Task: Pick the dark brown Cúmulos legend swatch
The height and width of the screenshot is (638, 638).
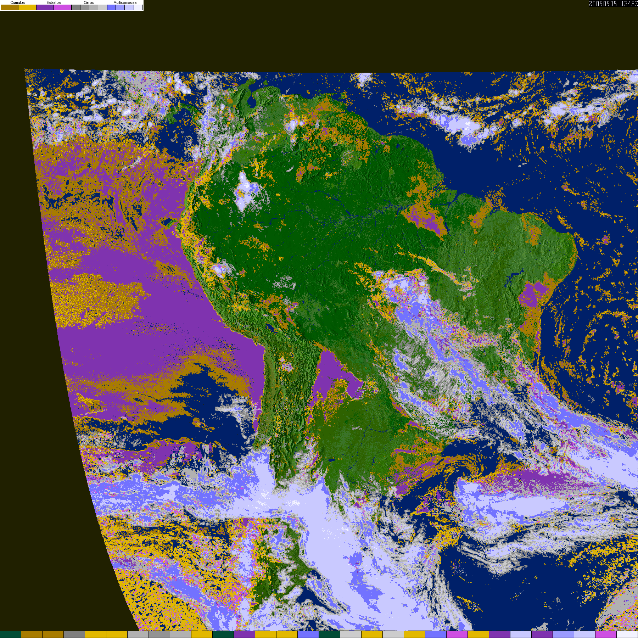Action: coord(10,7)
